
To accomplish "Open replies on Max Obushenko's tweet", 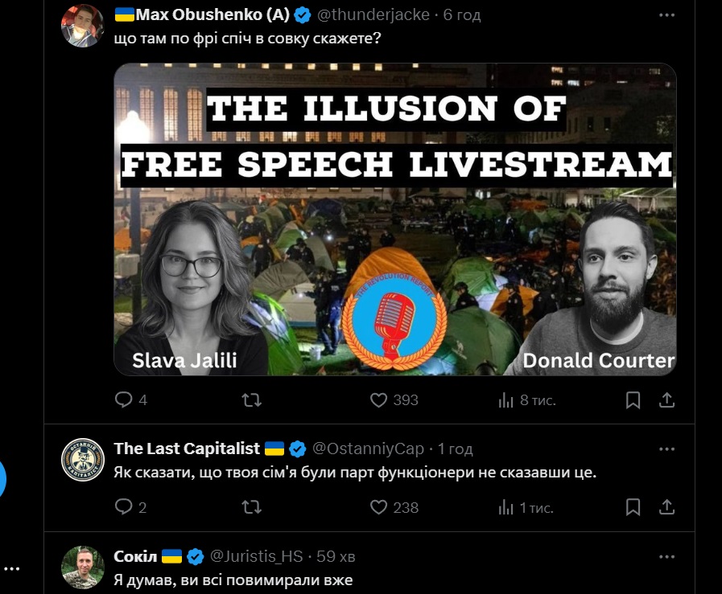I will pyautogui.click(x=130, y=400).
